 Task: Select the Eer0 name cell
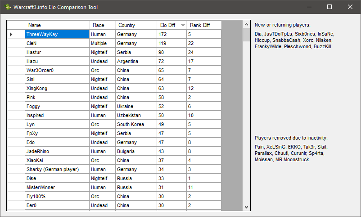click(57, 205)
